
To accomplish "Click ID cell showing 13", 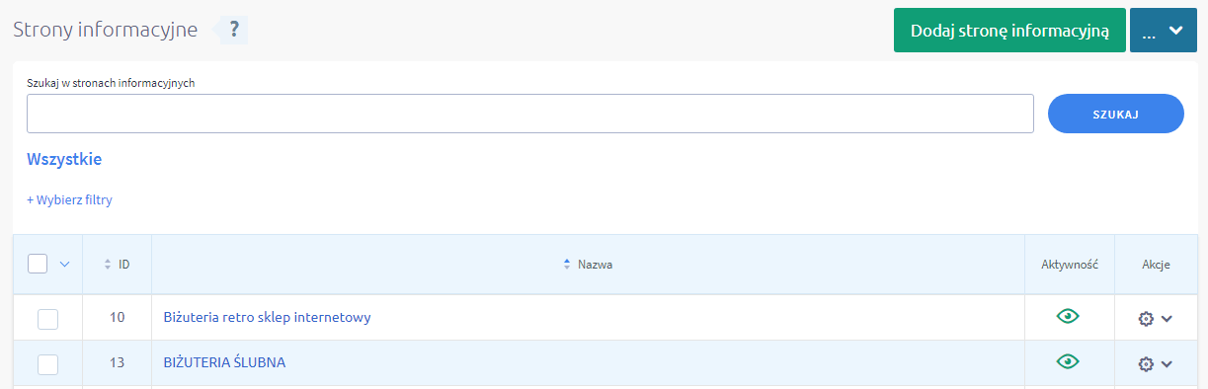I will click(118, 362).
